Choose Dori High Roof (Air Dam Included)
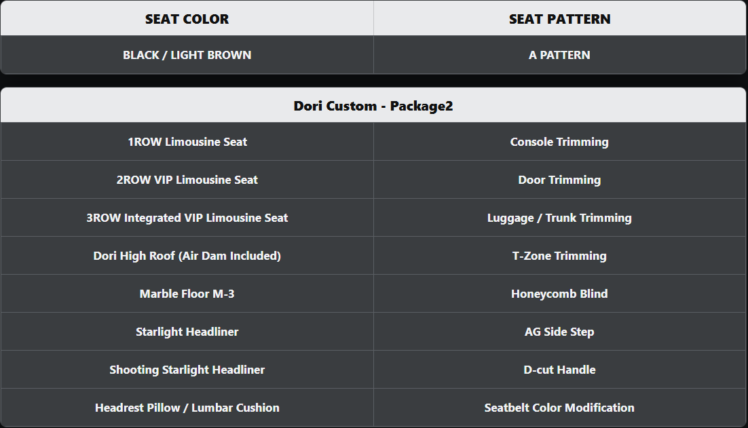The image size is (748, 428). click(187, 256)
